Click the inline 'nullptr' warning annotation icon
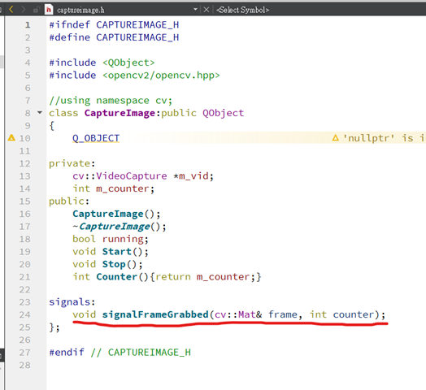The height and width of the screenshot is (390, 426). click(336, 137)
